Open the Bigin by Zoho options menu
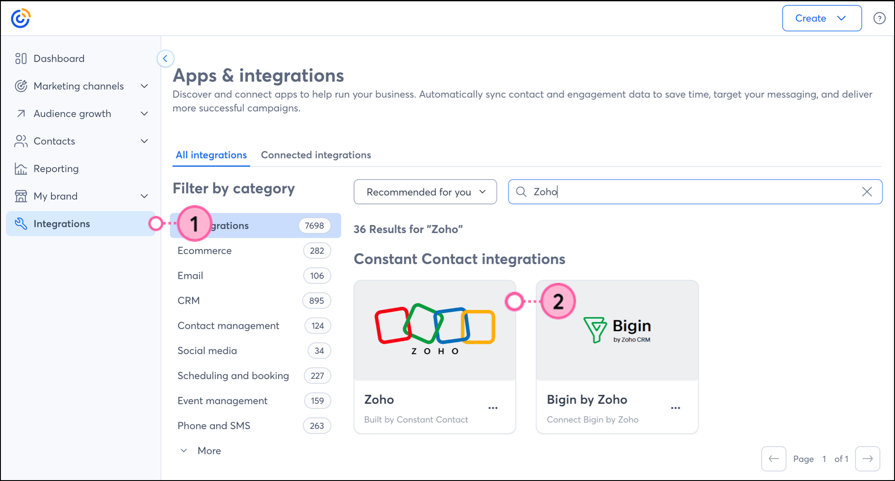This screenshot has height=481, width=895. [x=675, y=408]
